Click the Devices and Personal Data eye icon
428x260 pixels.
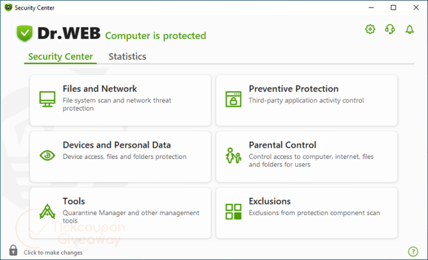point(47,155)
